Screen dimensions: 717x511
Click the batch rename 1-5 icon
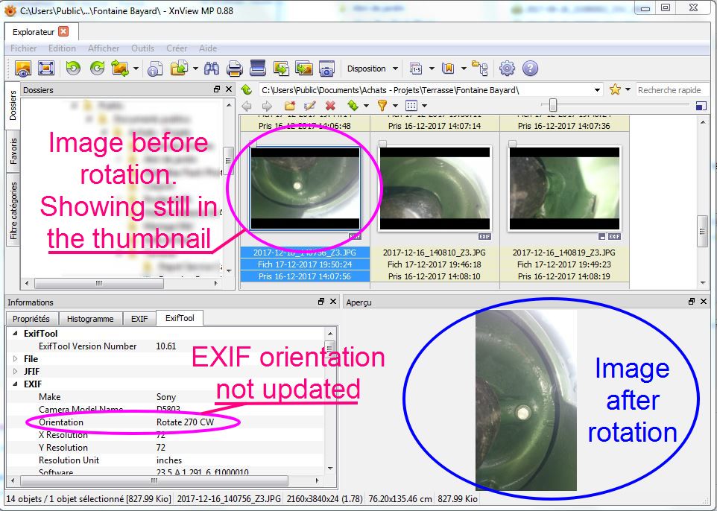click(x=416, y=69)
